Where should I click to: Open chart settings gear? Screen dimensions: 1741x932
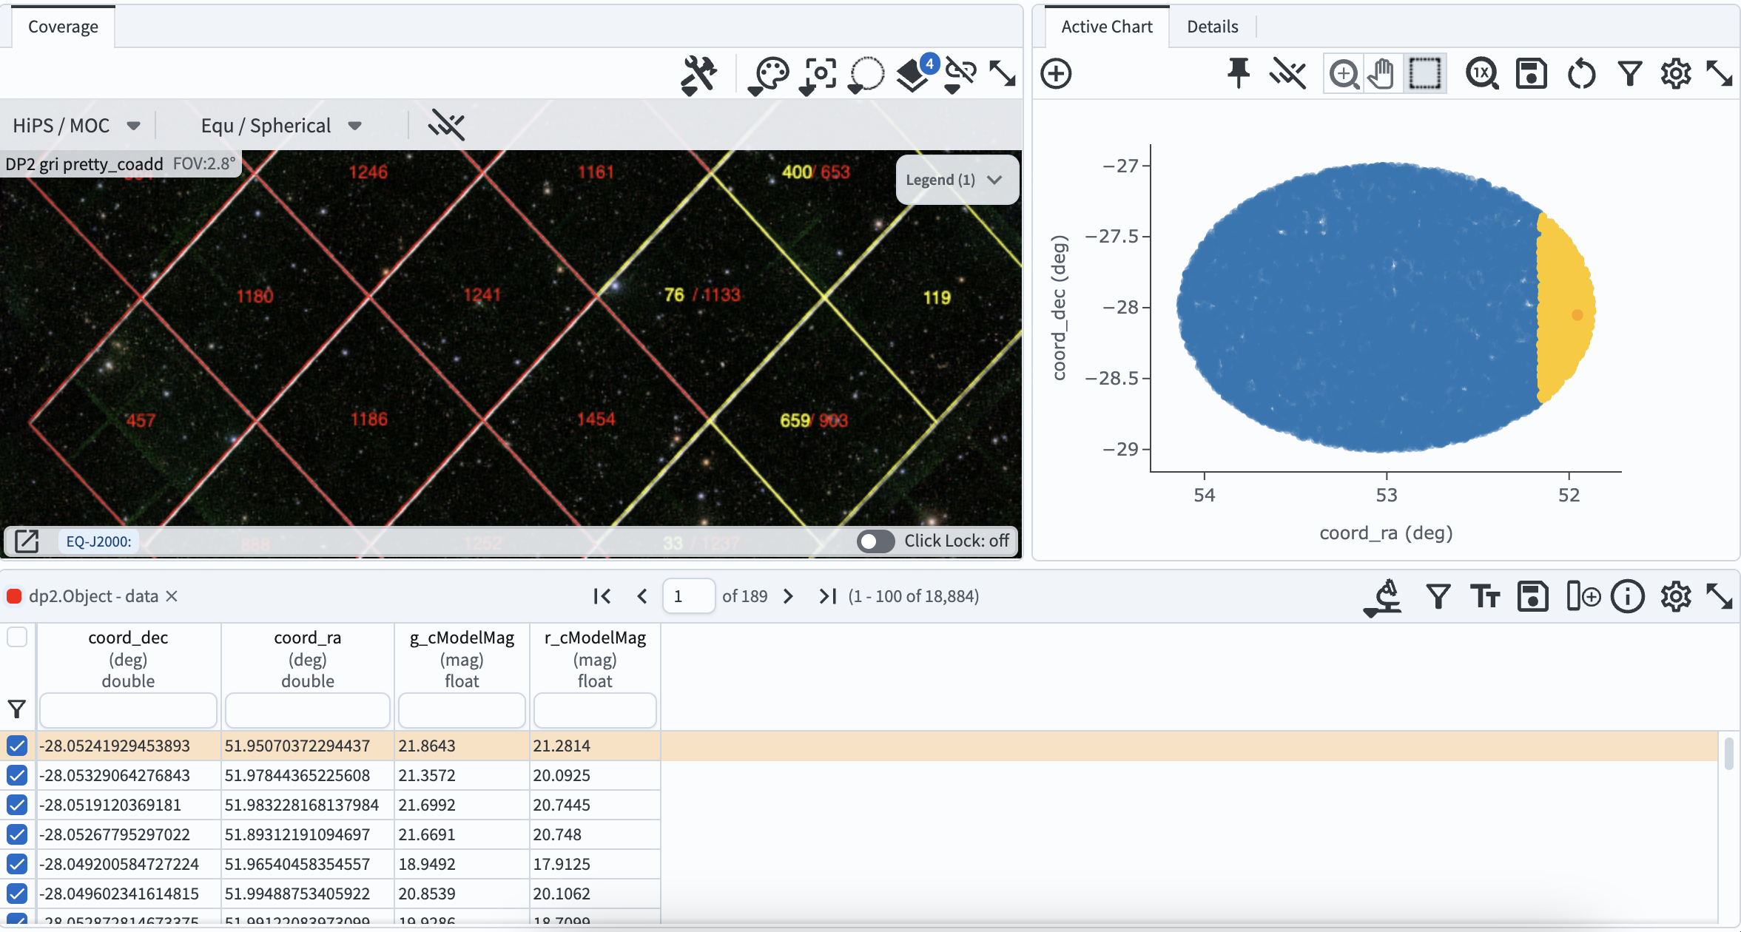coord(1676,74)
